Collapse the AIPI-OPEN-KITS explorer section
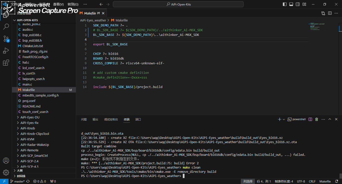Image resolution: width=342 pixels, height=184 pixels. pyautogui.click(x=44, y=20)
